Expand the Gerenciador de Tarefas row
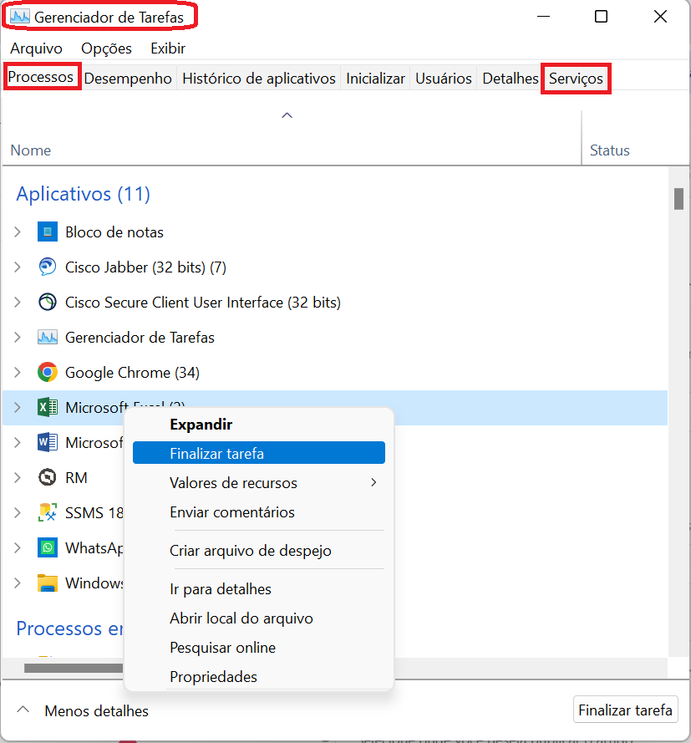This screenshot has width=691, height=743. click(18, 337)
